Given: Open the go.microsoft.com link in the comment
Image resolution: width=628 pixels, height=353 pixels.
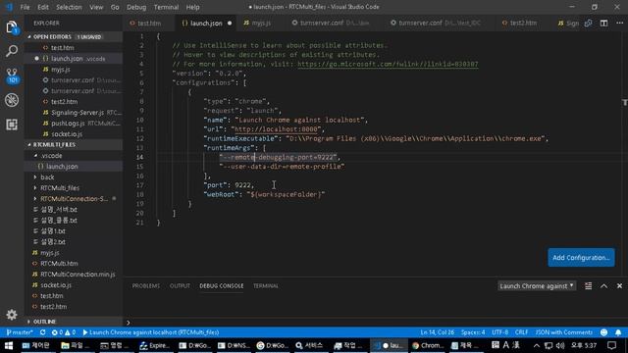Looking at the screenshot, I should pos(388,64).
